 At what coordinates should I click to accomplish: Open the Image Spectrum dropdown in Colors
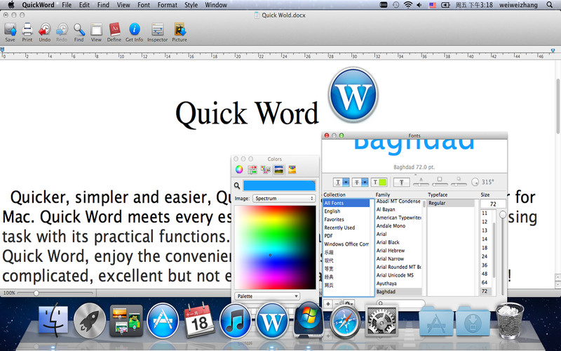coord(284,199)
